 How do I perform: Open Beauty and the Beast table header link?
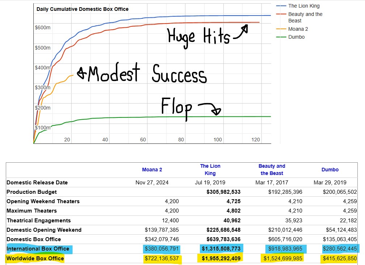(272, 170)
